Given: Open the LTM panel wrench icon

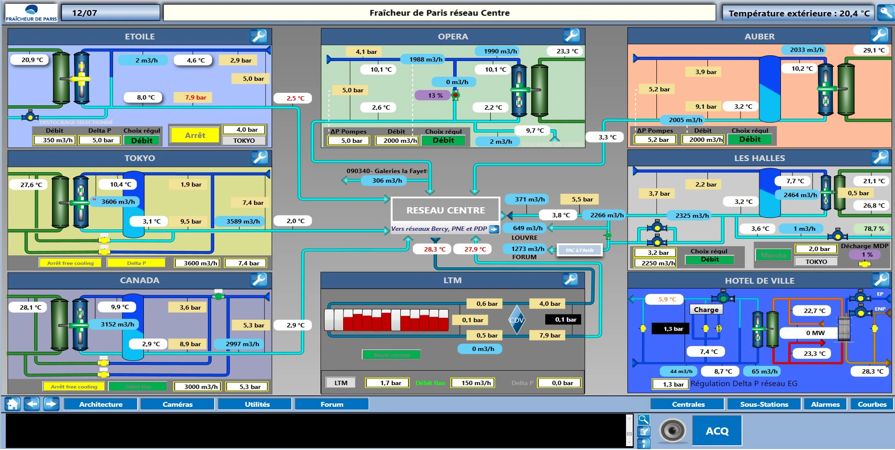Looking at the screenshot, I should point(569,279).
